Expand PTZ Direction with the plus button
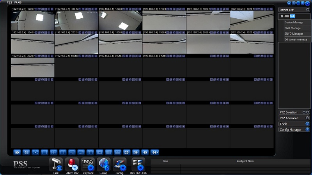This screenshot has width=312, height=175. pos(308,112)
